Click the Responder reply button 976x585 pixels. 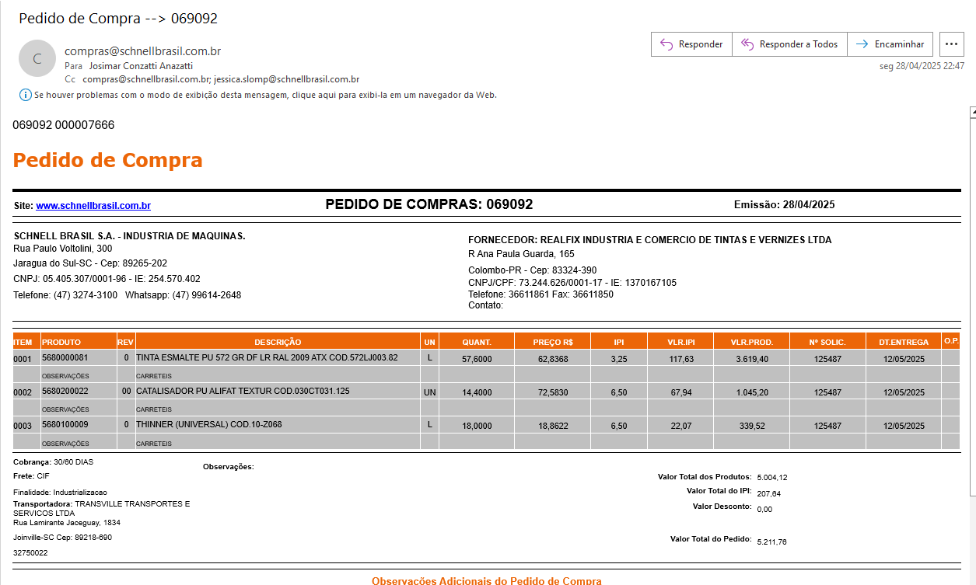(691, 44)
